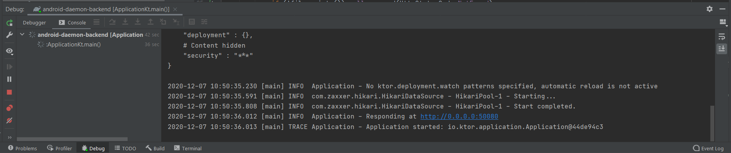Open the layout settings dropdown icon
This screenshot has height=153, width=731.
pos(723,22)
